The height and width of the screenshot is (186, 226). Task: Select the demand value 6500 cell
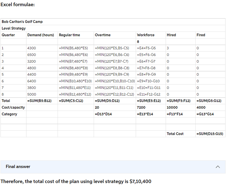[x=32, y=55]
